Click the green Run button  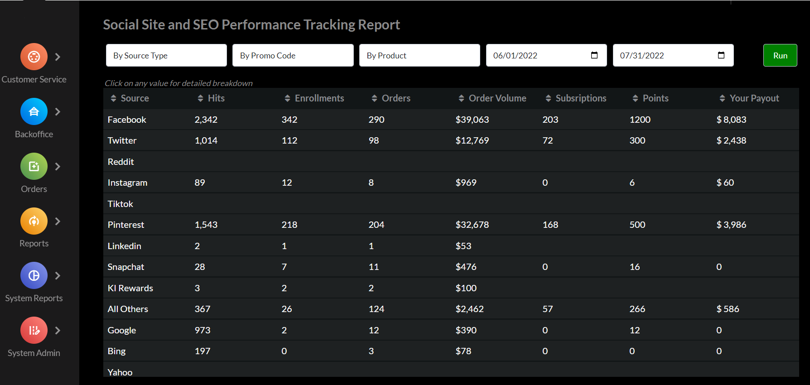click(780, 55)
